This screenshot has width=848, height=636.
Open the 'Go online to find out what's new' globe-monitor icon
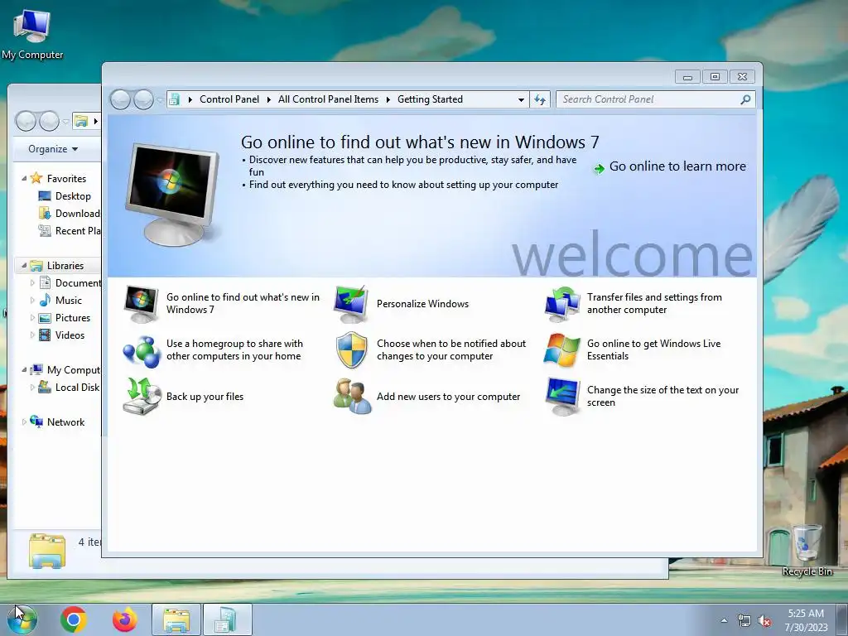pos(141,303)
